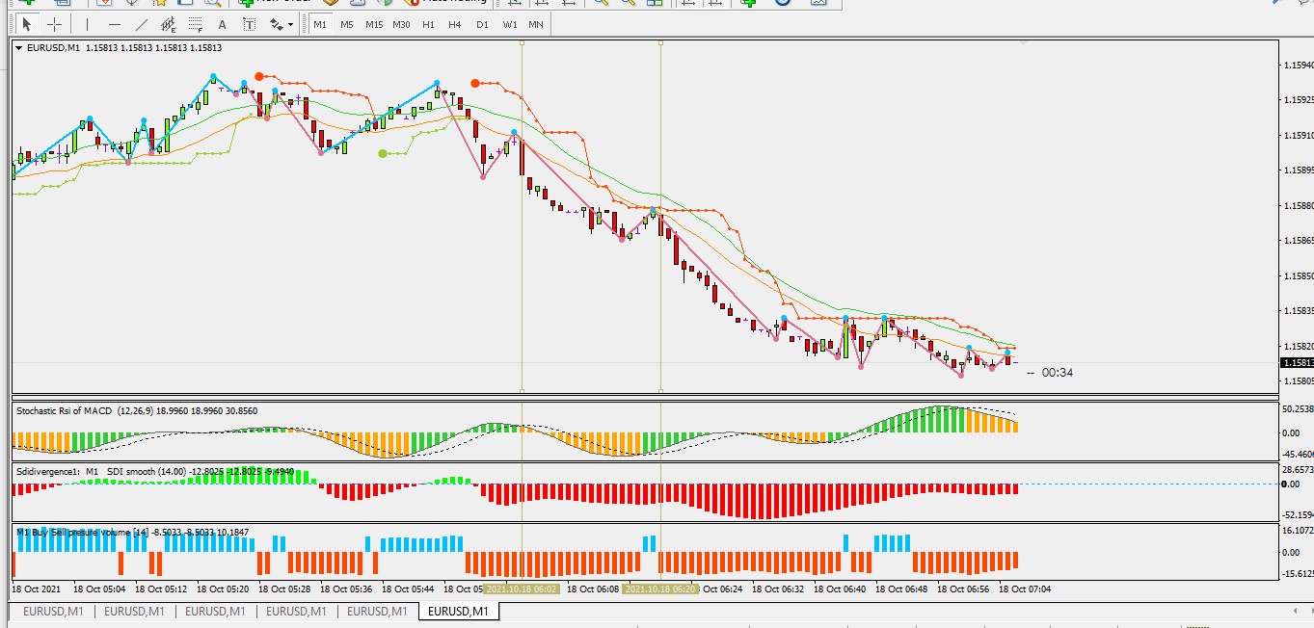Click price axis label 1.15805
This screenshot has height=628, width=1314.
(1299, 381)
